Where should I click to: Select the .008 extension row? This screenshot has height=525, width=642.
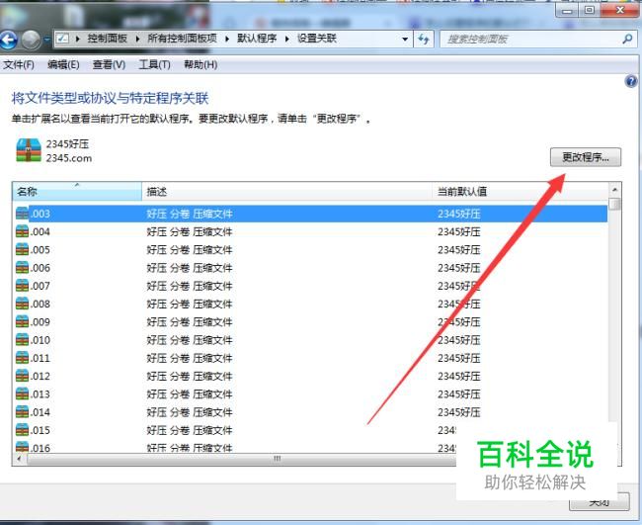coord(310,305)
